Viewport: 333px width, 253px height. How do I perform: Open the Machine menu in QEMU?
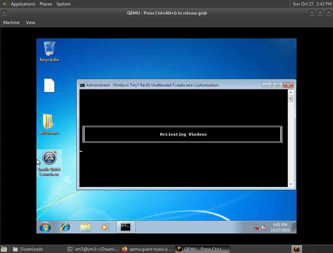[x=11, y=22]
